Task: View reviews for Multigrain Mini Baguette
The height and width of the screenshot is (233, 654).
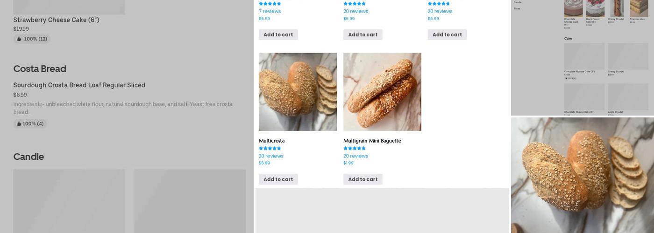Action: (355, 156)
